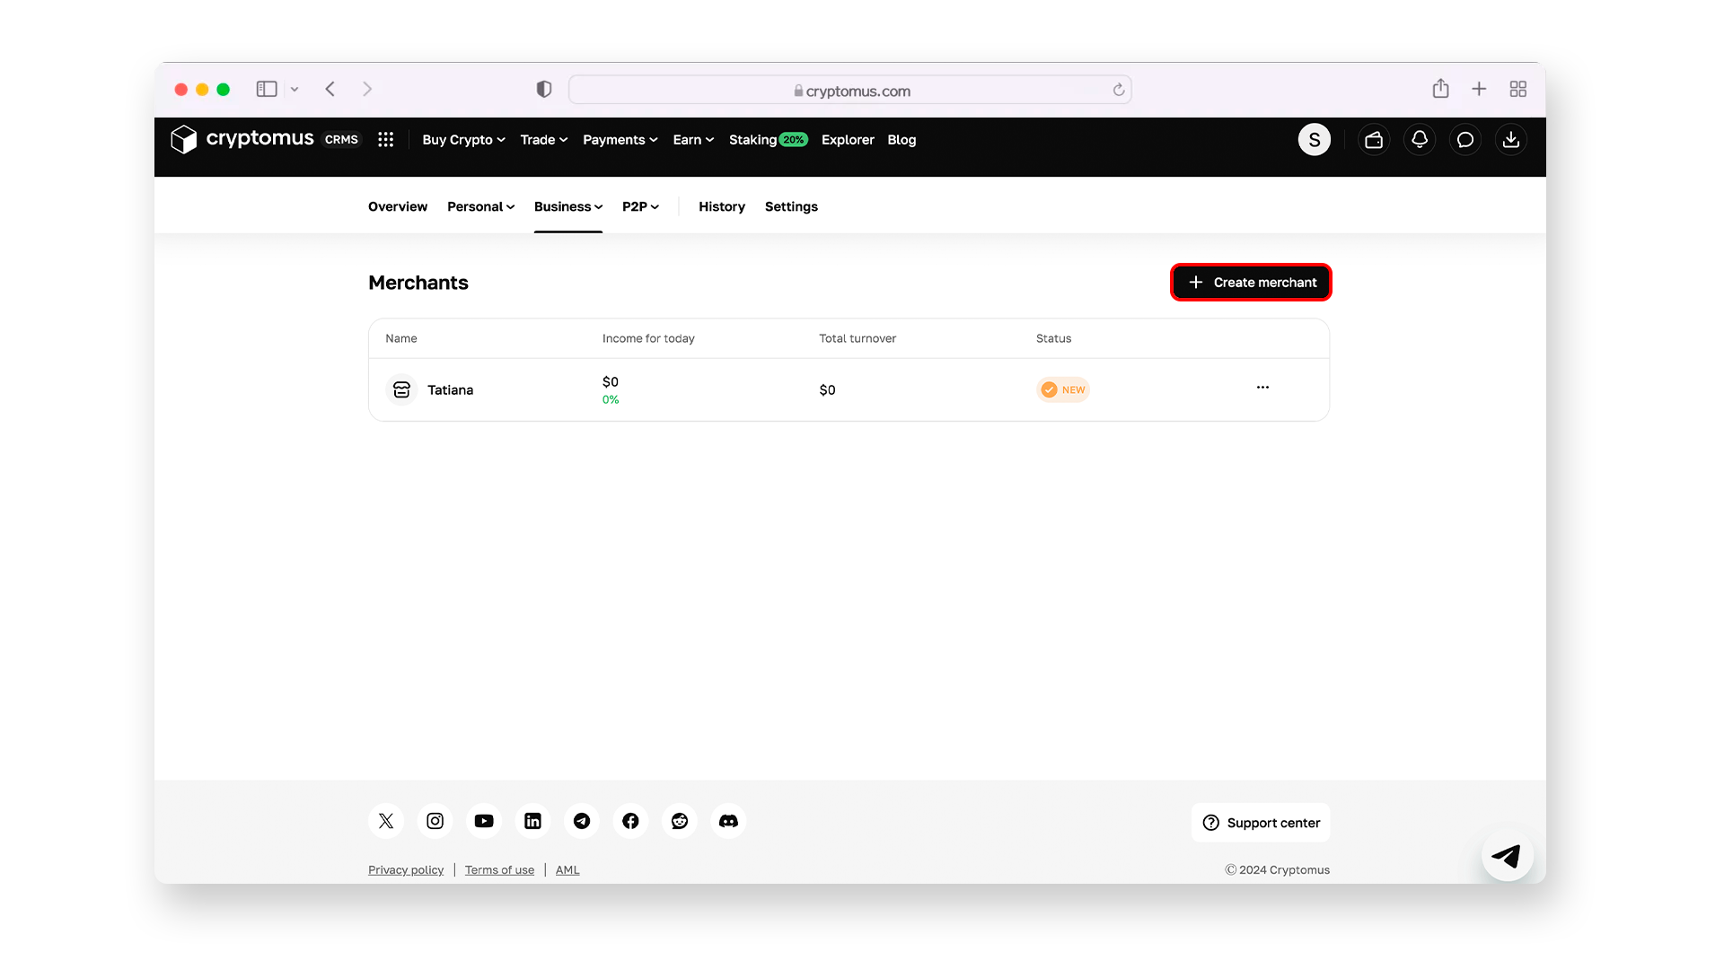Click the merchant settings ellipsis icon
Viewport: 1724px width, 969px height.
tap(1263, 388)
